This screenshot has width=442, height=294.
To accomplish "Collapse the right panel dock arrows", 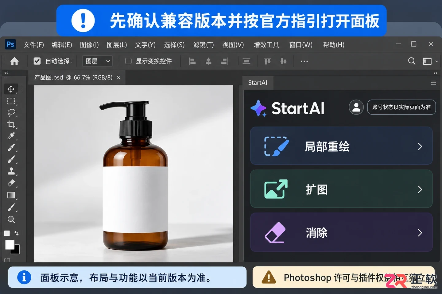I will (436, 73).
